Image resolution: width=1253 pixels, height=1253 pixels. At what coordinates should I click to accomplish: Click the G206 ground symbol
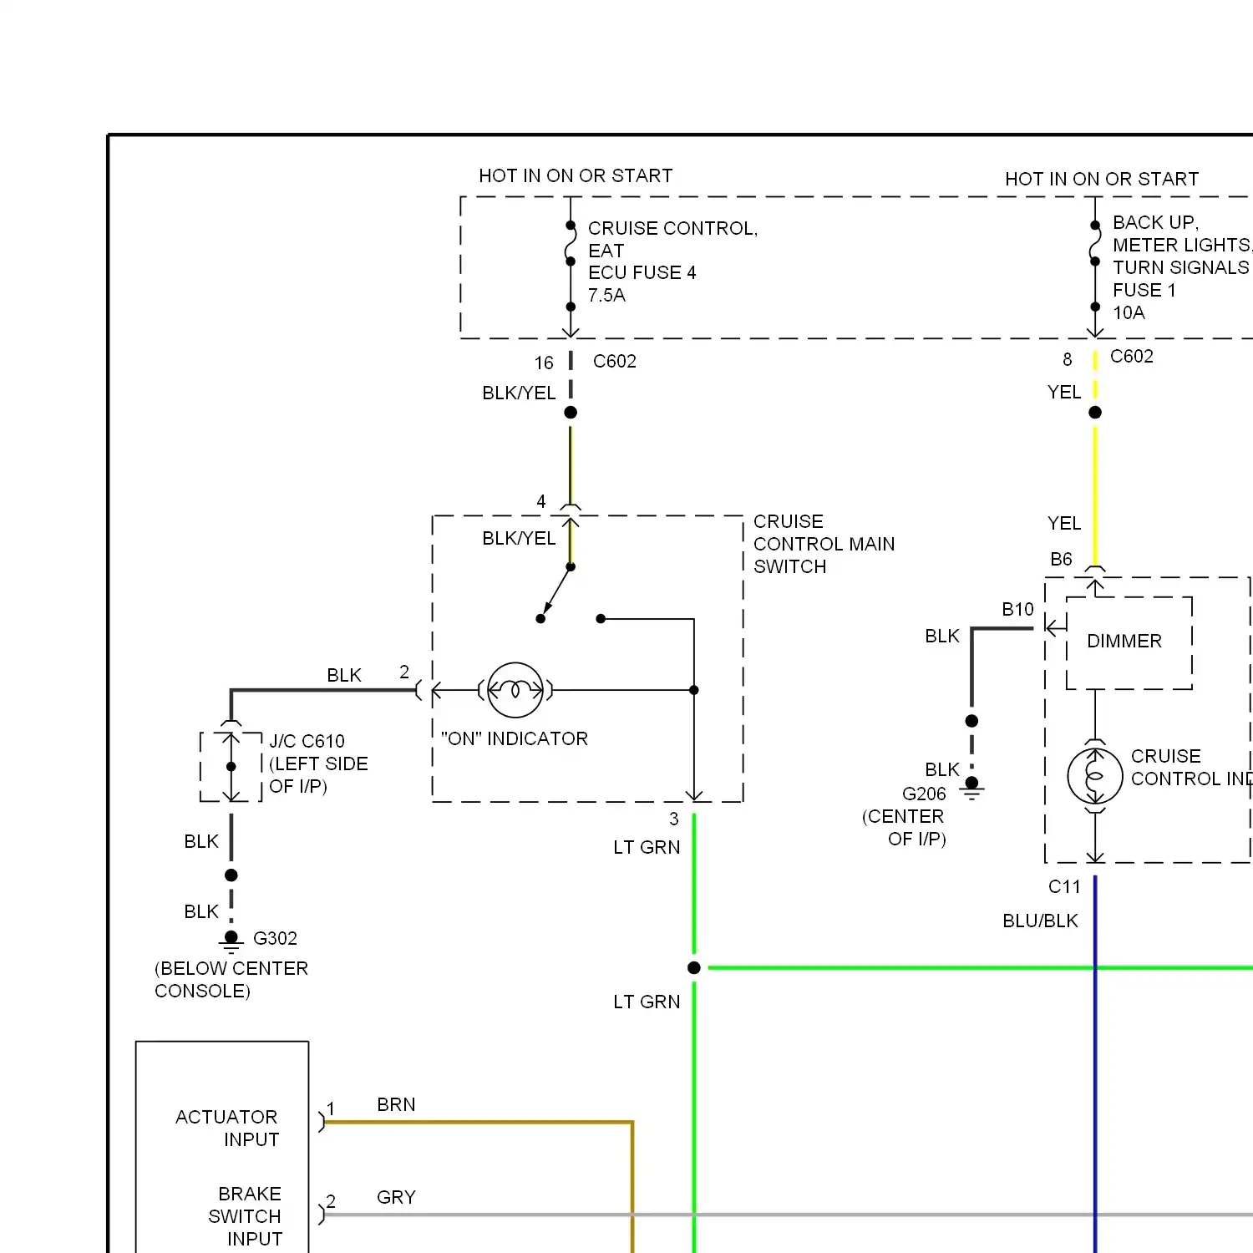point(971,788)
